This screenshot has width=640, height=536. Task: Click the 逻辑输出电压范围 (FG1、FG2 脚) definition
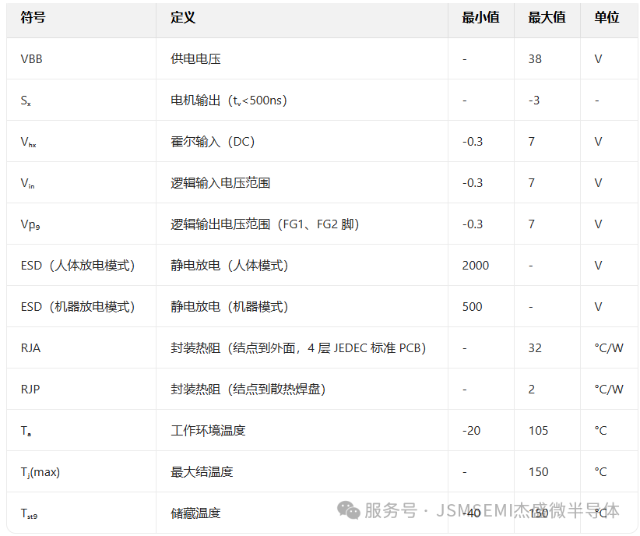point(265,224)
